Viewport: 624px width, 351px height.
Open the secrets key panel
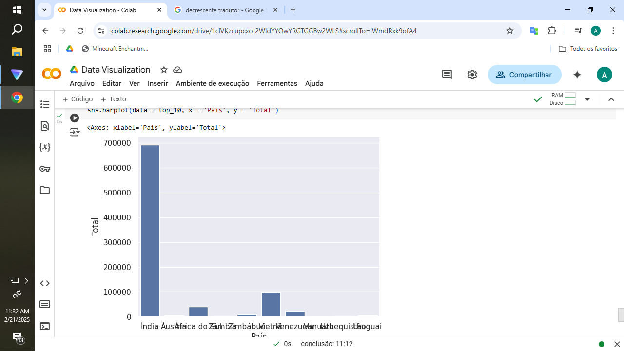coord(45,169)
